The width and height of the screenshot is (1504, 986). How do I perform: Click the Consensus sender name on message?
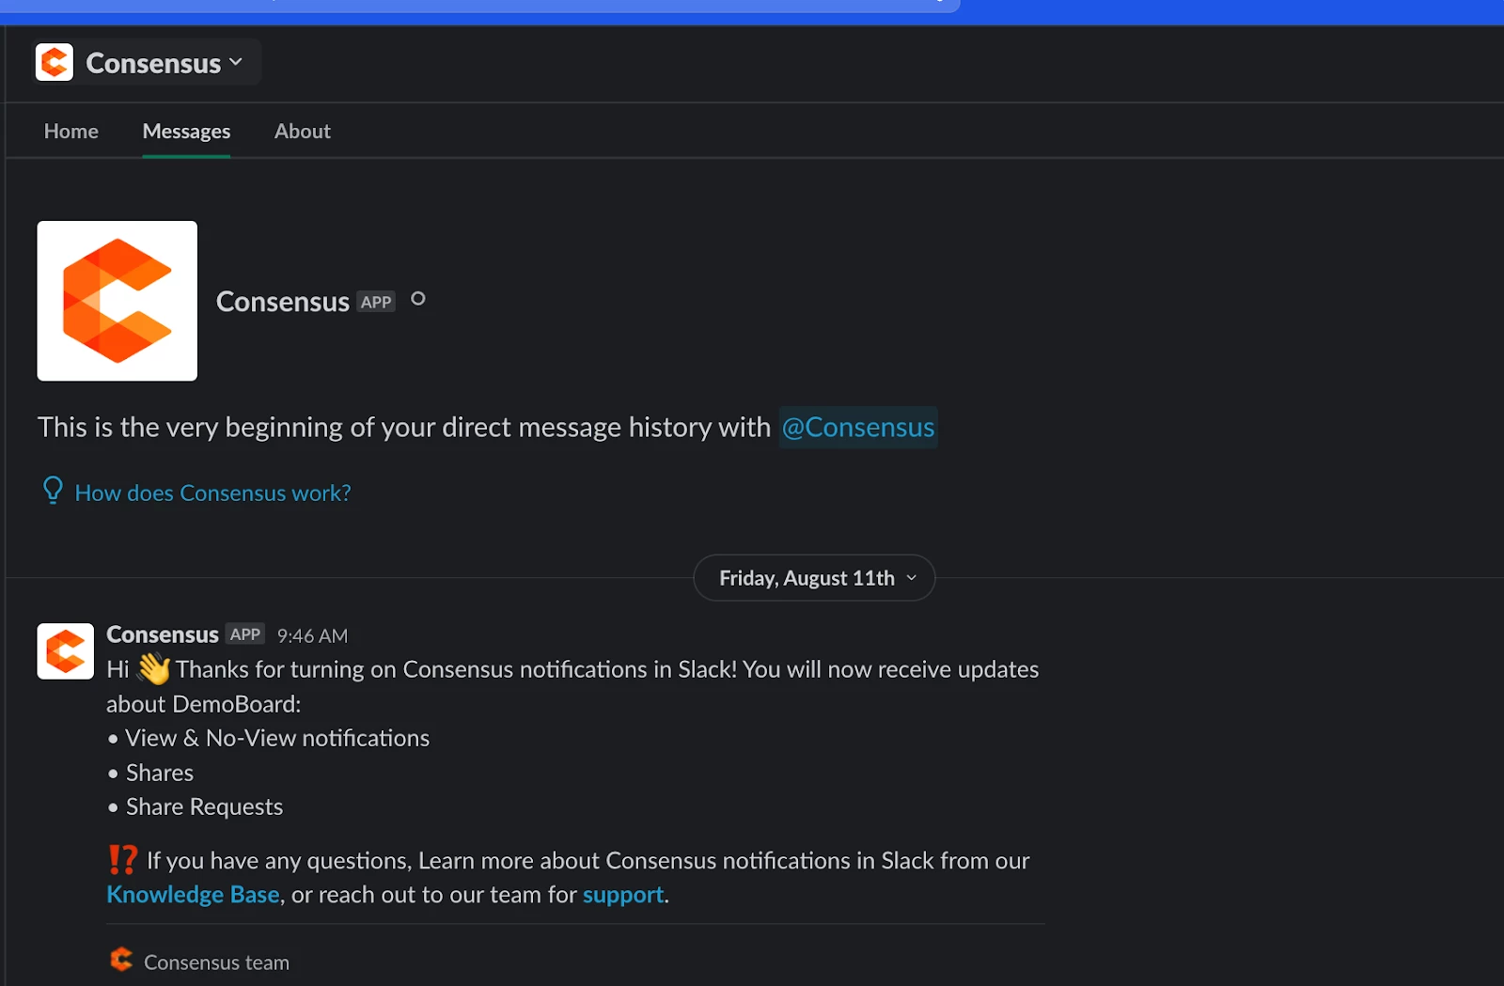[163, 634]
